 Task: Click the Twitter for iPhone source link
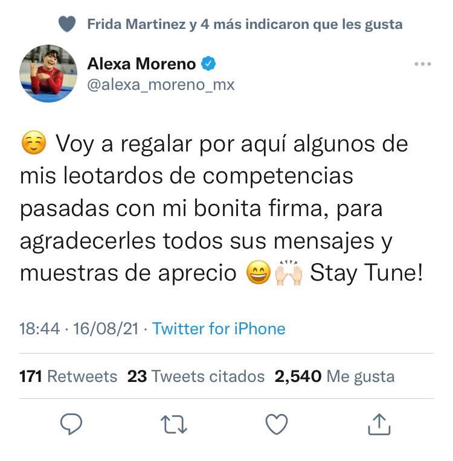[219, 328]
